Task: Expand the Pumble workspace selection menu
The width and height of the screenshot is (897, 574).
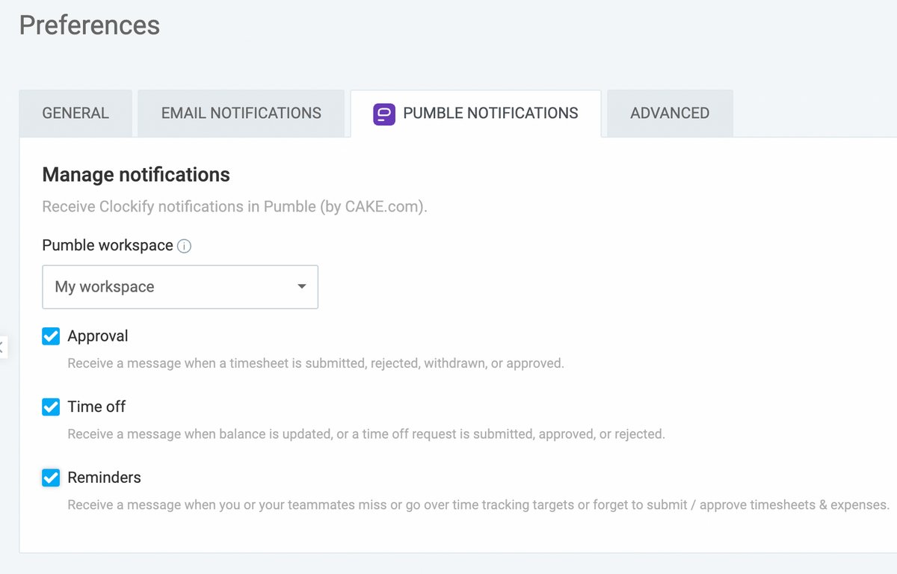Action: (179, 286)
